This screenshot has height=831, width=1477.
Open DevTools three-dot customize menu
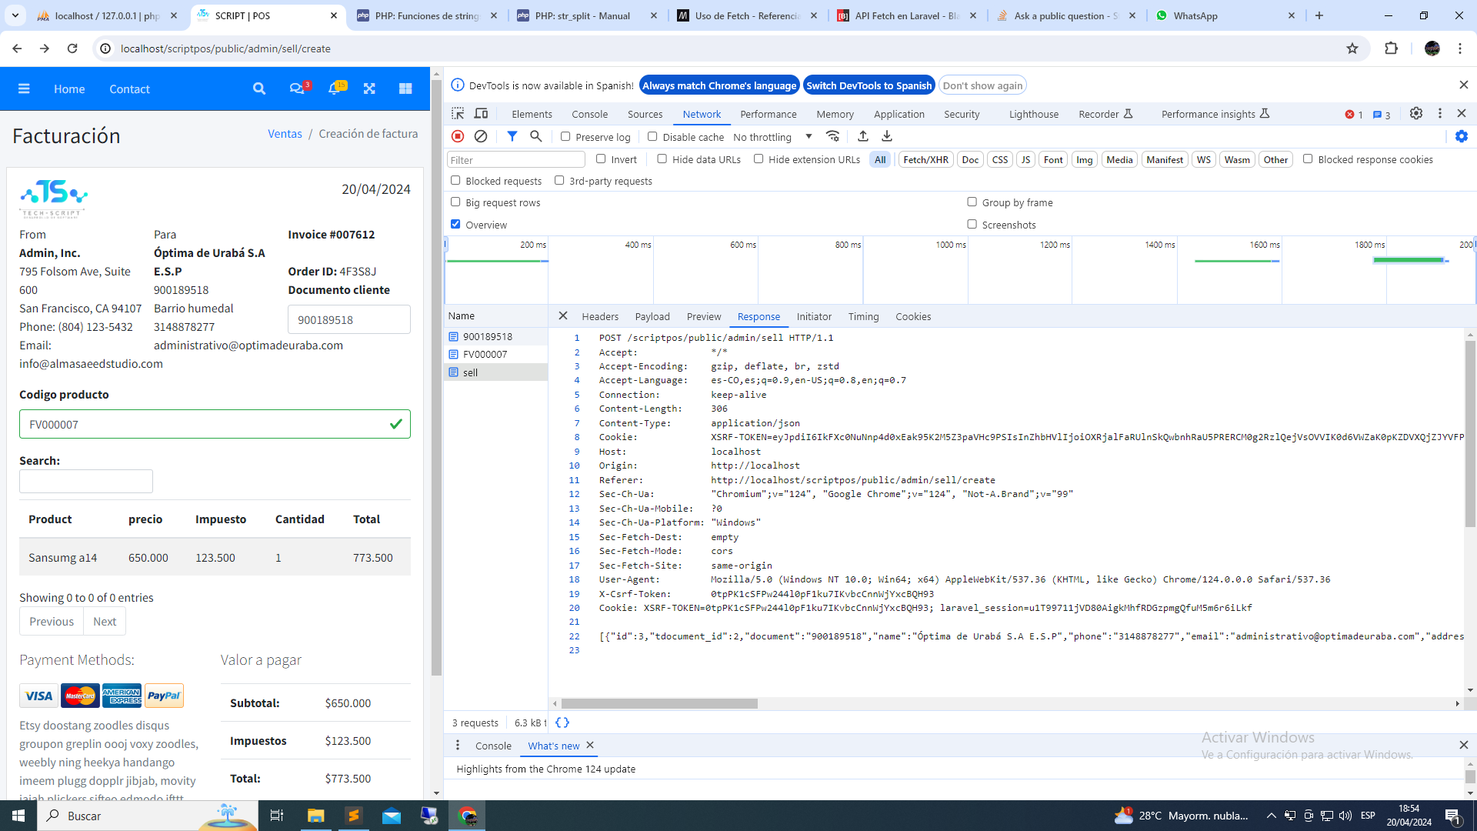(x=1440, y=113)
